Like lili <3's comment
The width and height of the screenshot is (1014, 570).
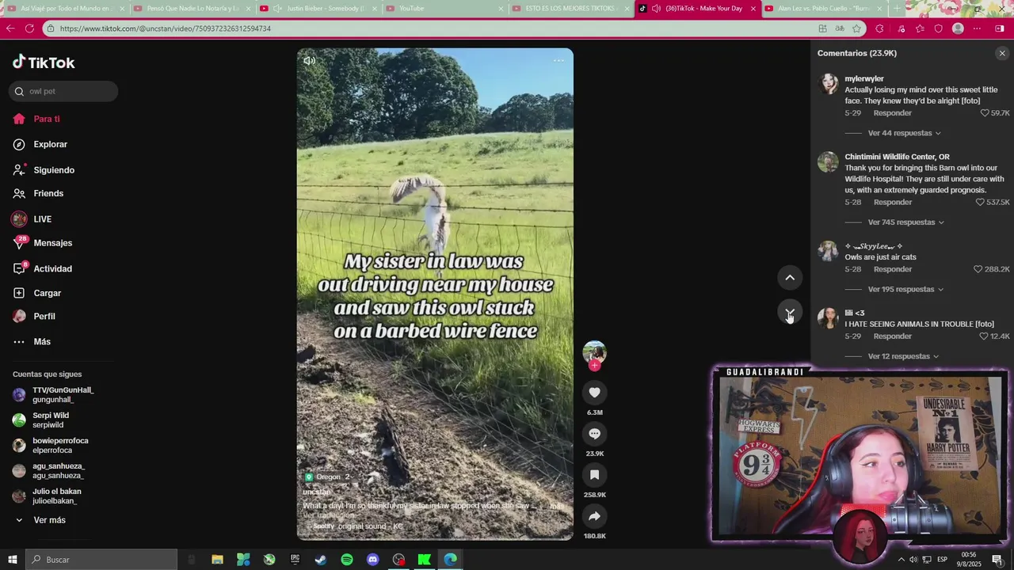click(x=985, y=336)
